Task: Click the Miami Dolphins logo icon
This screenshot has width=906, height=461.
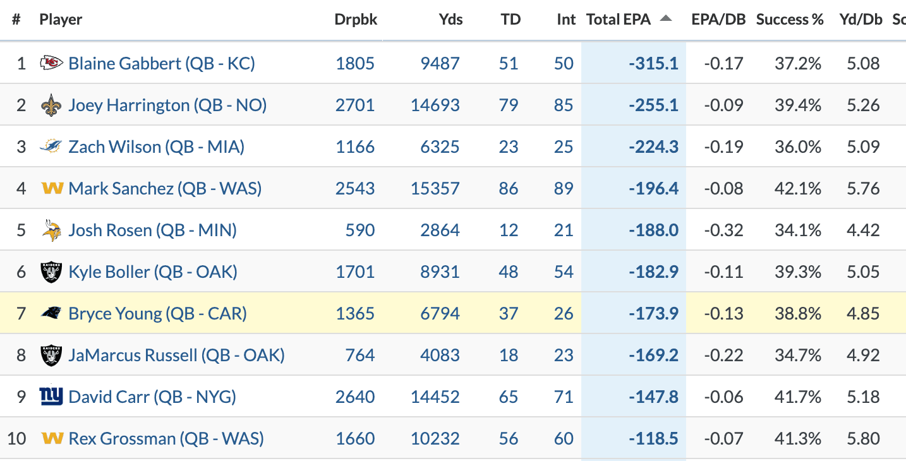Action: (x=51, y=147)
